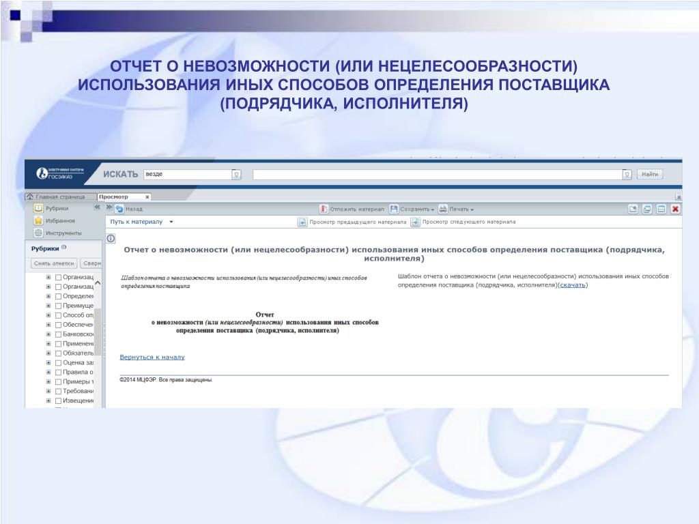The image size is (699, 524).
Task: Enable the Применен rubric checkbox
Action: (x=58, y=344)
